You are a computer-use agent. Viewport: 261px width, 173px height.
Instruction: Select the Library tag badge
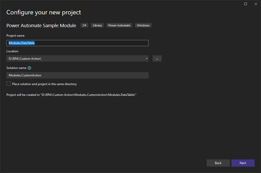(97, 25)
